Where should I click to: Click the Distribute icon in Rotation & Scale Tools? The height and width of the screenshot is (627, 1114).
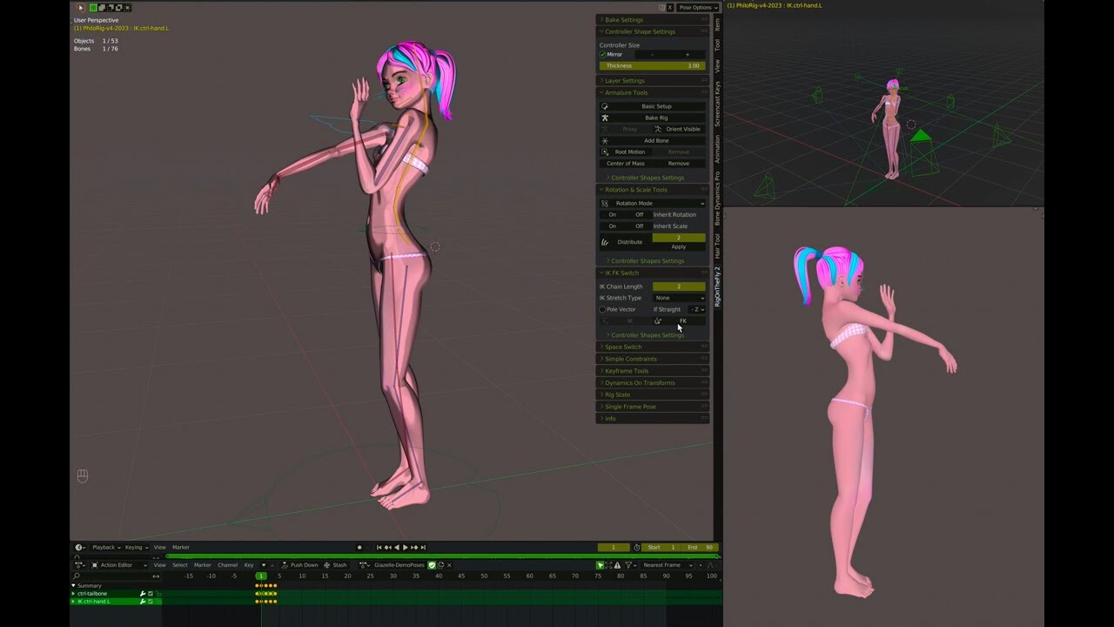(x=604, y=242)
